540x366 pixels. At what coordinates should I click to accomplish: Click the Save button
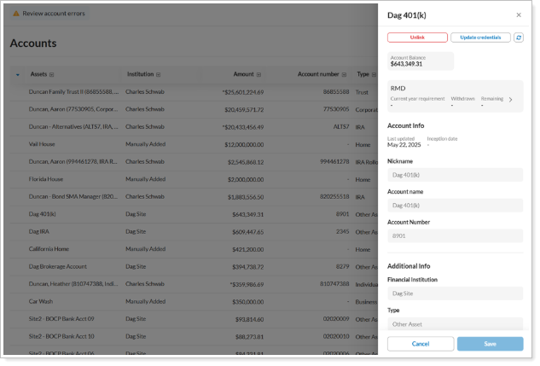tap(490, 344)
